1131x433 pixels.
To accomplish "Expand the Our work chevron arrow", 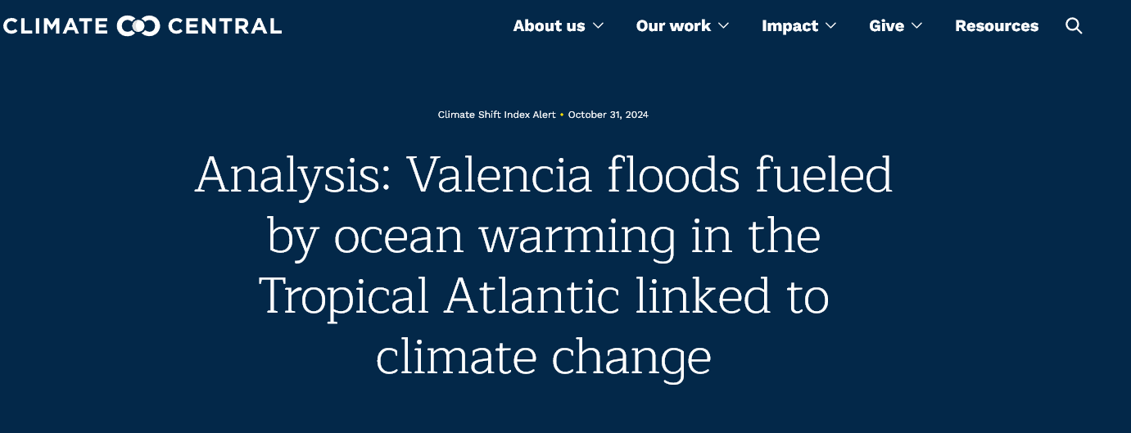I will point(723,26).
